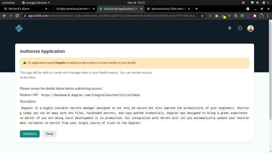Image resolution: width=272 pixels, height=153 pixels.
Task: Open Chrome three-dot menu
Action: (268, 16)
